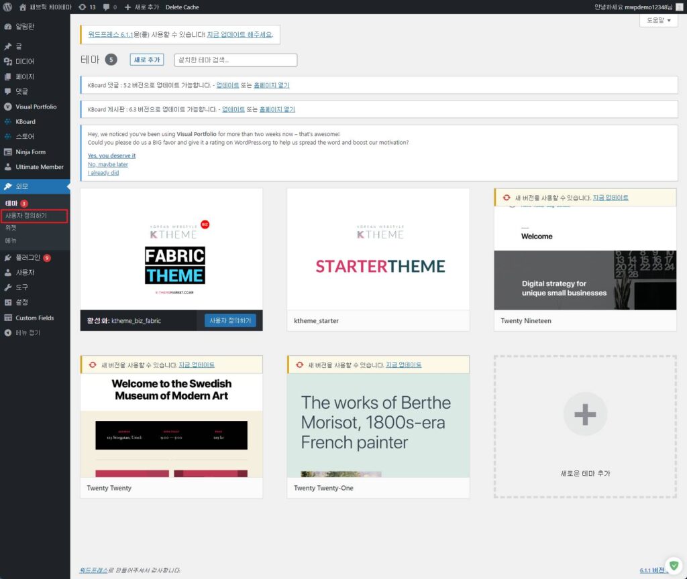Click the 워드프레스 6.1.1 link in update notice
The height and width of the screenshot is (579, 687).
(111, 35)
